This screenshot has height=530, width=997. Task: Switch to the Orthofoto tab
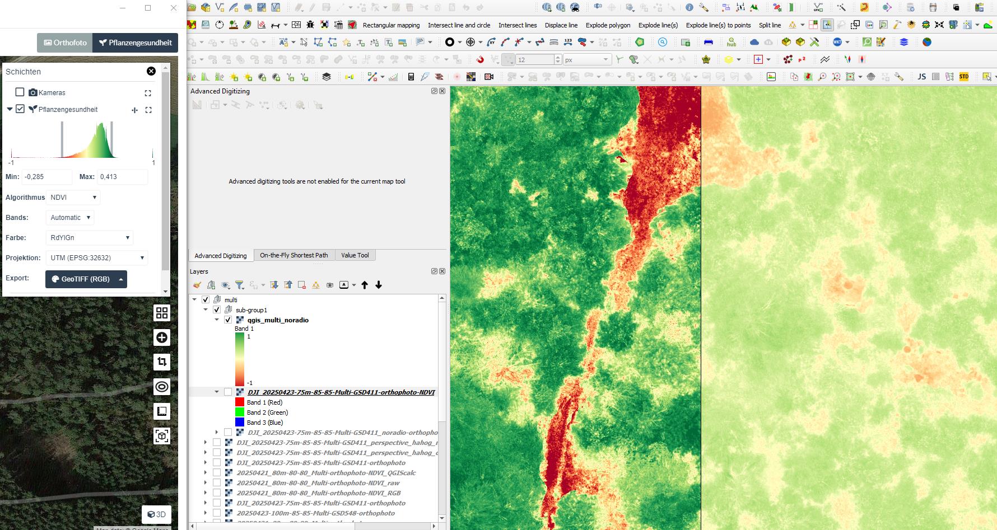coord(64,43)
